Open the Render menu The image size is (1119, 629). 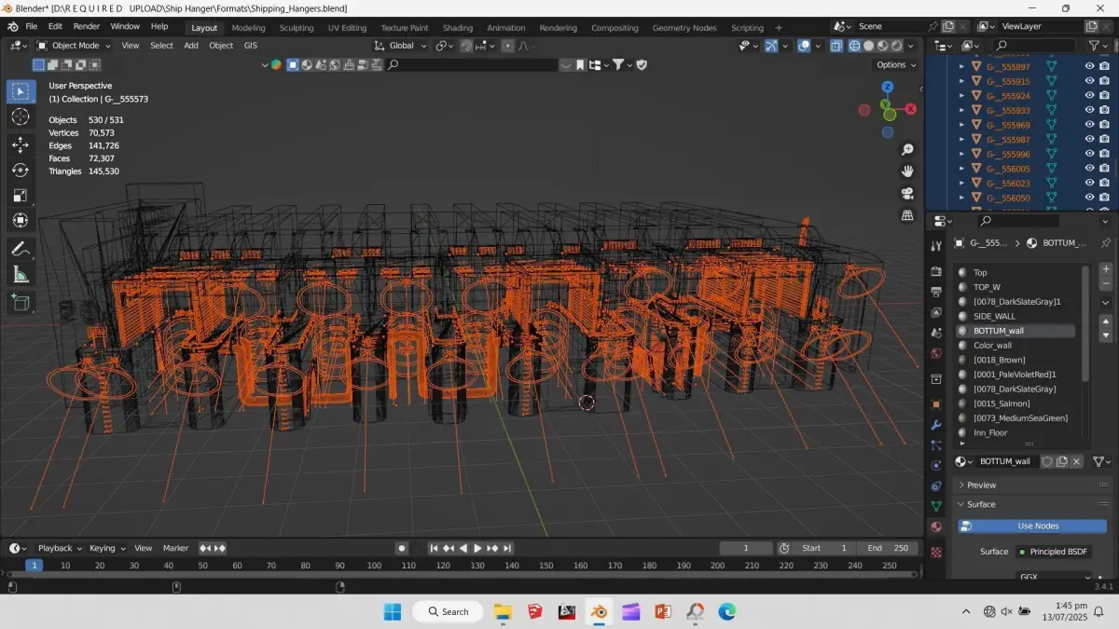point(86,26)
